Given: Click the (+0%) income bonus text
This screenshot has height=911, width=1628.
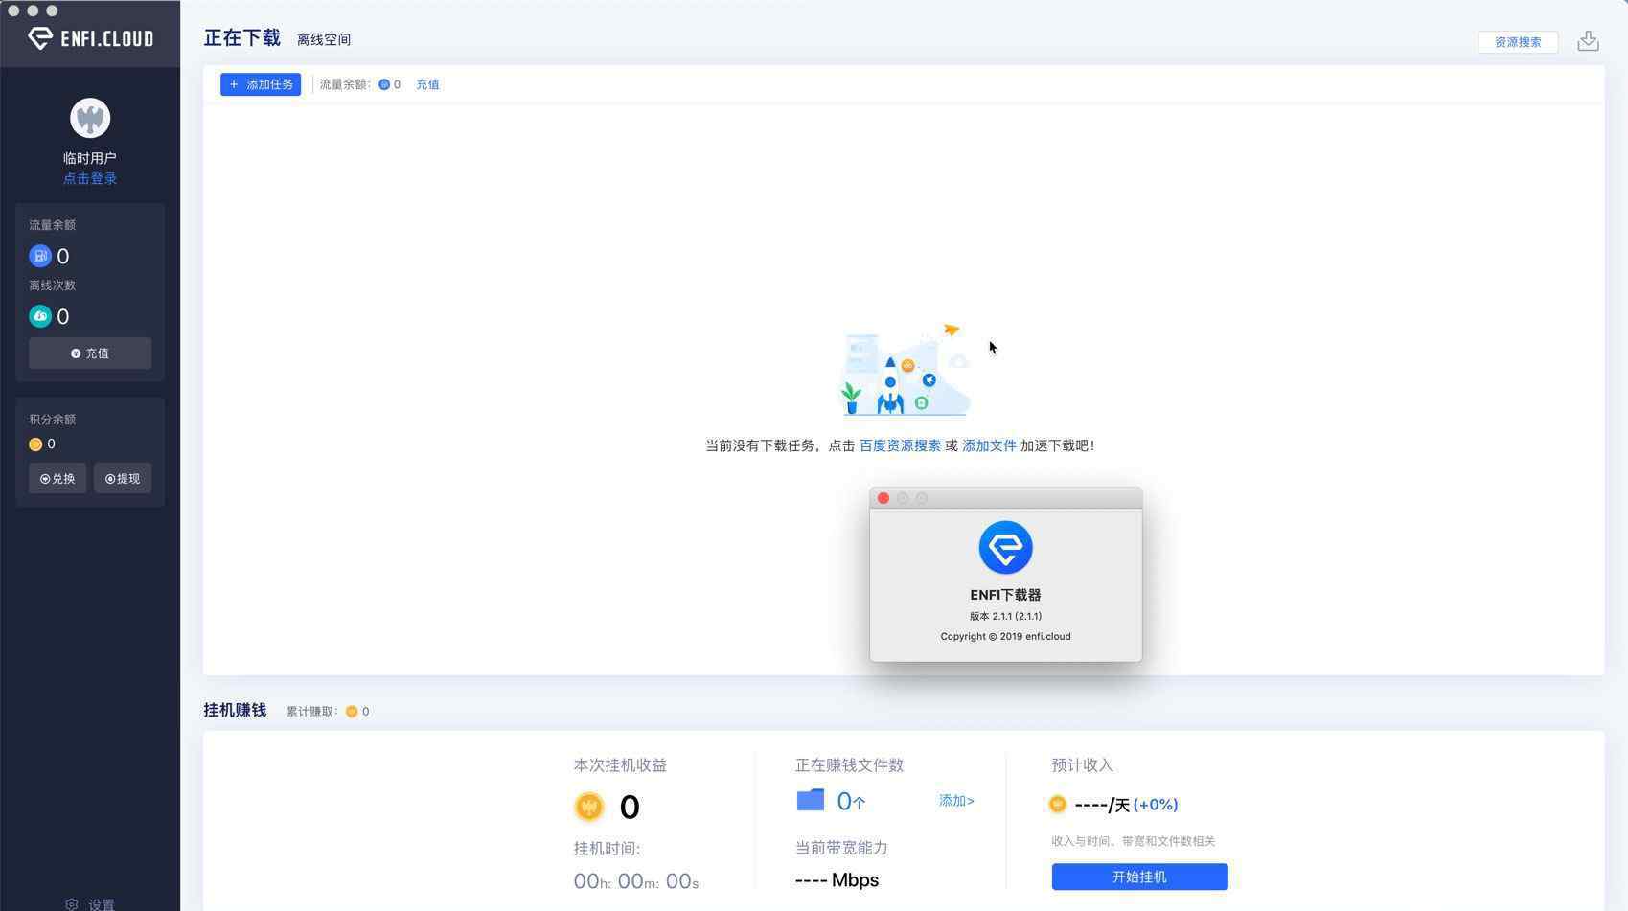Looking at the screenshot, I should click(1156, 805).
